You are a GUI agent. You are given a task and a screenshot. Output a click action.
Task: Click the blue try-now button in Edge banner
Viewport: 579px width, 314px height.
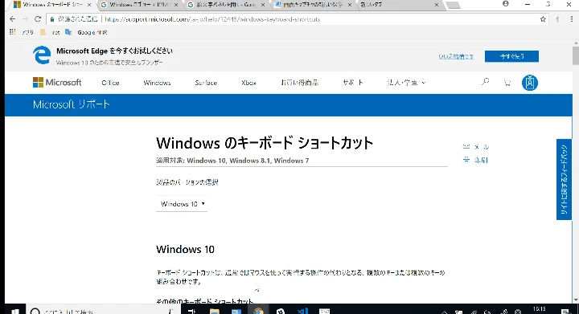tap(511, 56)
